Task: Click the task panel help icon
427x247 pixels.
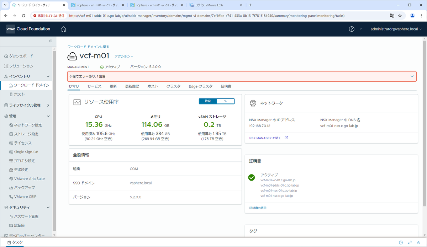Action: point(401,242)
